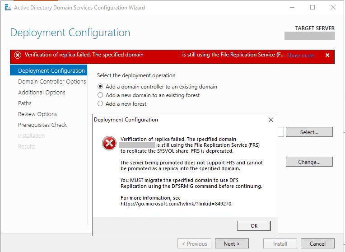The image size is (345, 252).
Task: Click the wizard title bar app icon
Action: tap(8, 8)
